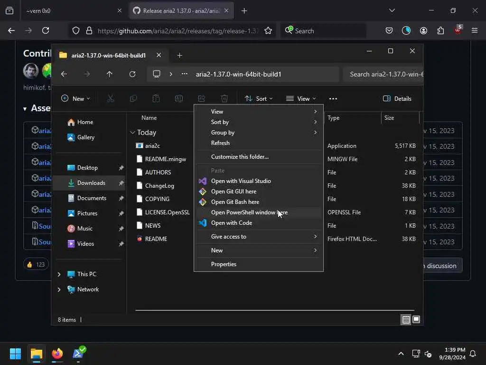
Task: Click Paste icon in Explorer toolbar
Action: click(156, 99)
